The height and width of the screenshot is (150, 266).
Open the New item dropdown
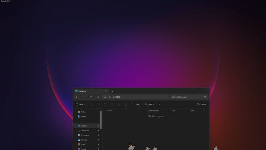[80, 104]
